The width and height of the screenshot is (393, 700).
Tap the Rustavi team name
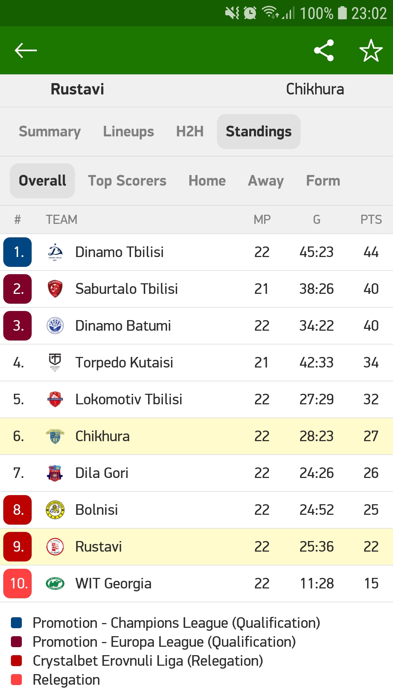76,89
